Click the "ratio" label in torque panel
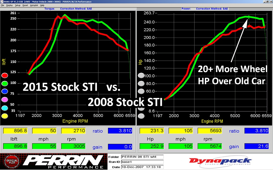Screen dimensions: 273x170 (x=98, y=131)
